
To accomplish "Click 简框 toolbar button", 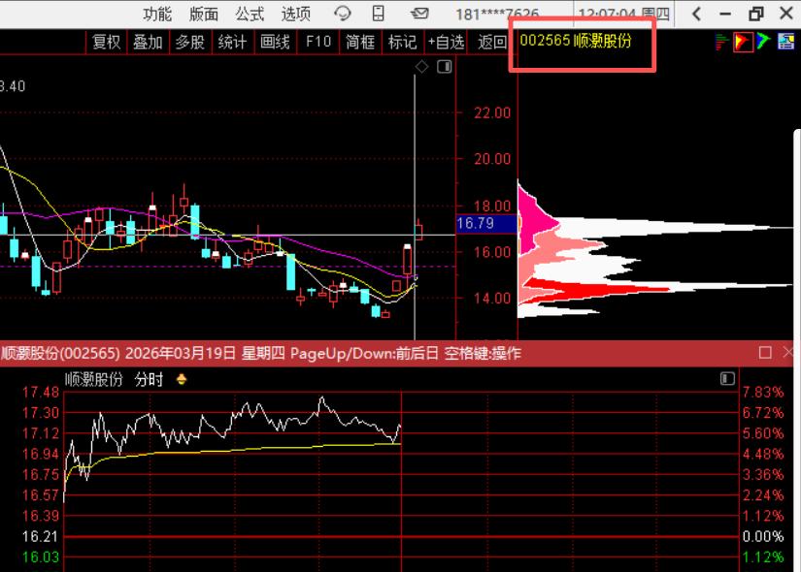I will pyautogui.click(x=359, y=42).
